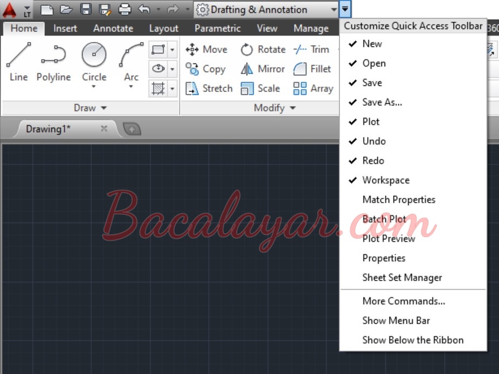Screen dimensions: 499x374
Task: Open More Commands... from the menu
Action: (403, 301)
